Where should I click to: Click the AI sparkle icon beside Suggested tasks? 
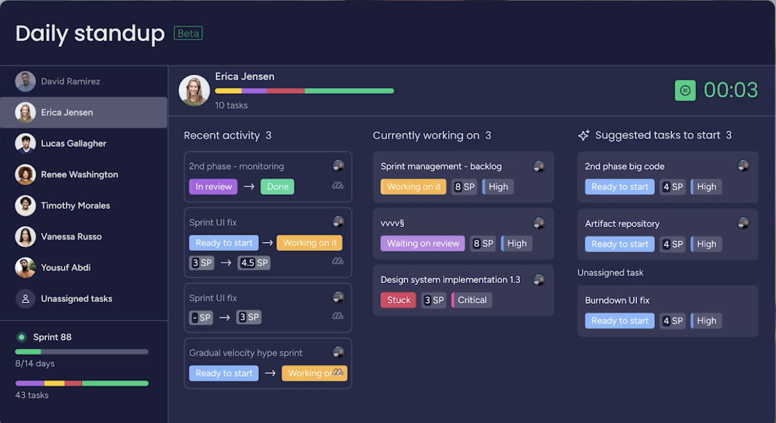583,135
